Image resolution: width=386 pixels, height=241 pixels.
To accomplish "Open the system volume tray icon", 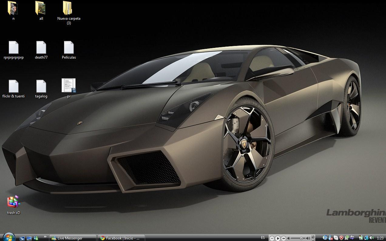I will (372, 238).
